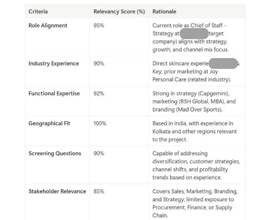Click the Direct skincare experience rationale text
Screen dimensions: 263x220
tap(192, 72)
